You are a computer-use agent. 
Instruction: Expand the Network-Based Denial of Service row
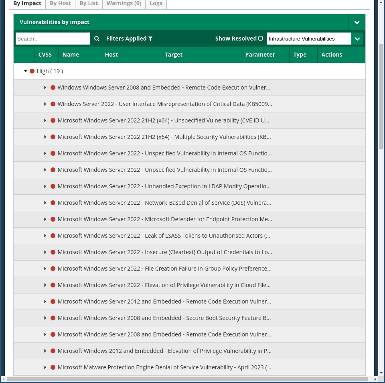coord(45,203)
